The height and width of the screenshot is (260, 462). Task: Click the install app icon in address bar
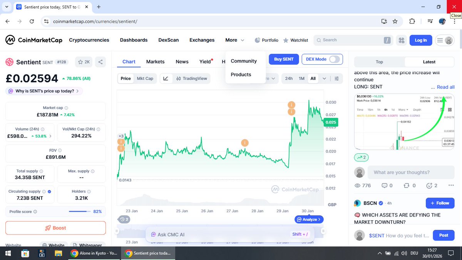[x=384, y=21]
